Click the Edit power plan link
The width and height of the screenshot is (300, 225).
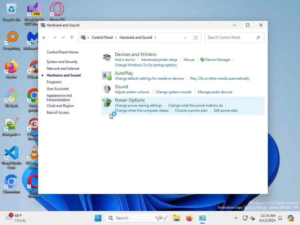226,110
